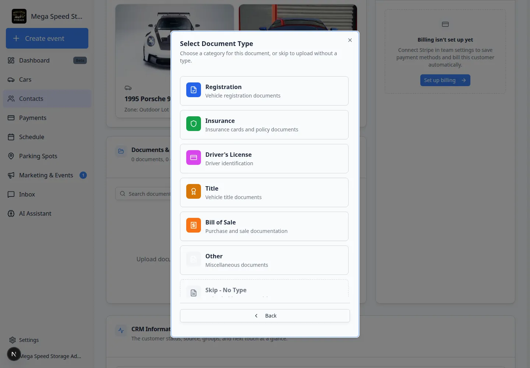The width and height of the screenshot is (530, 368).
Task: Click the Marketing megaphone icon
Action: tap(11, 175)
